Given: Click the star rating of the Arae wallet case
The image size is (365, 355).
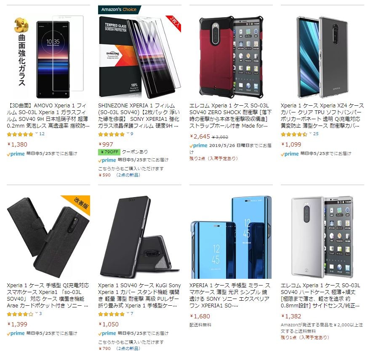Looking at the screenshot, I should pyautogui.click(x=20, y=314).
